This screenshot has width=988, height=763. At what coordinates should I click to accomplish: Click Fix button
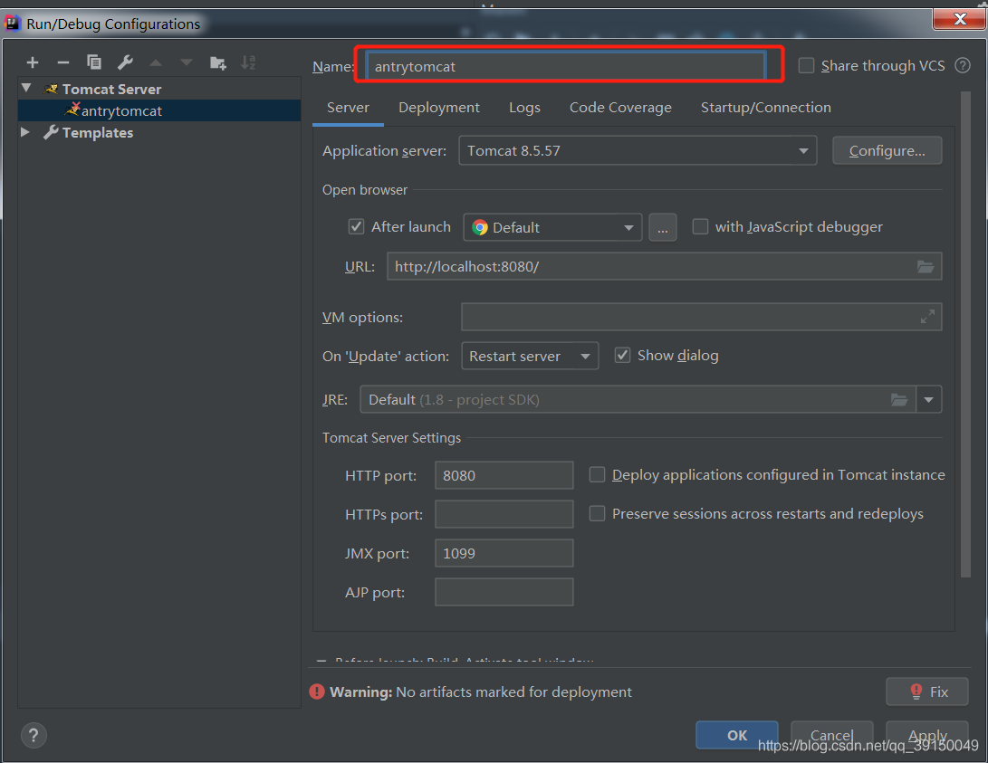pyautogui.click(x=927, y=691)
